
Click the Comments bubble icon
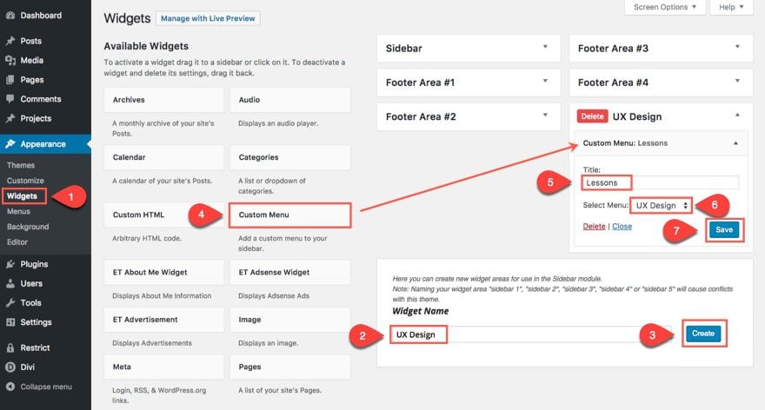pos(10,99)
